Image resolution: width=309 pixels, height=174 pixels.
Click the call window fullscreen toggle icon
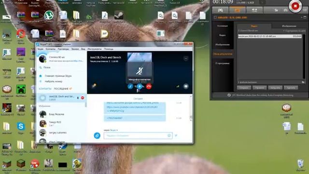tap(186, 58)
